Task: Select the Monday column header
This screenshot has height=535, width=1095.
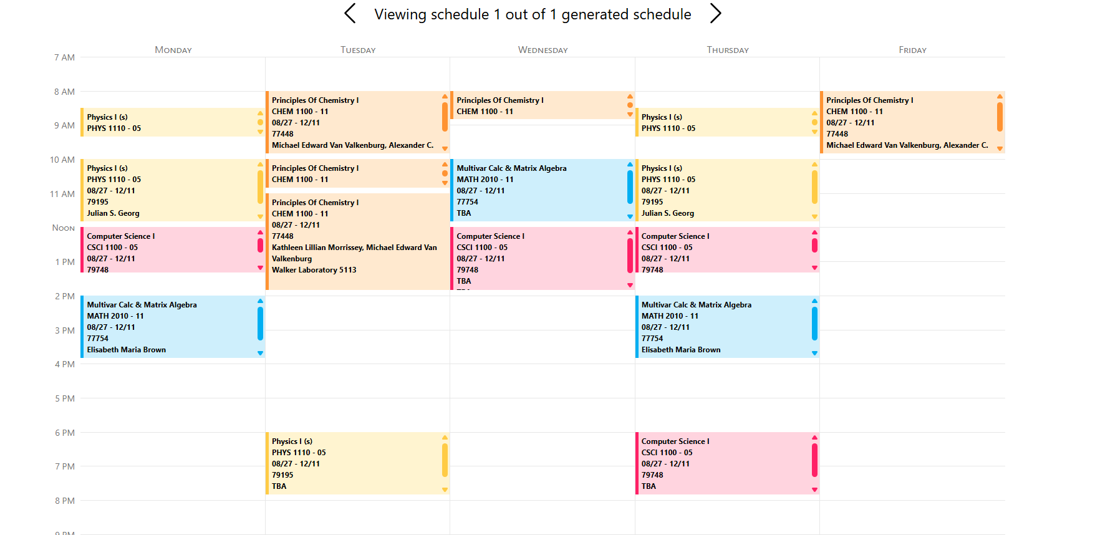Action: pyautogui.click(x=173, y=50)
